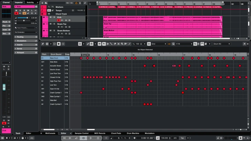This screenshot has width=251, height=141.
Task: Click the link editor cursors icon
Action: [88, 44]
